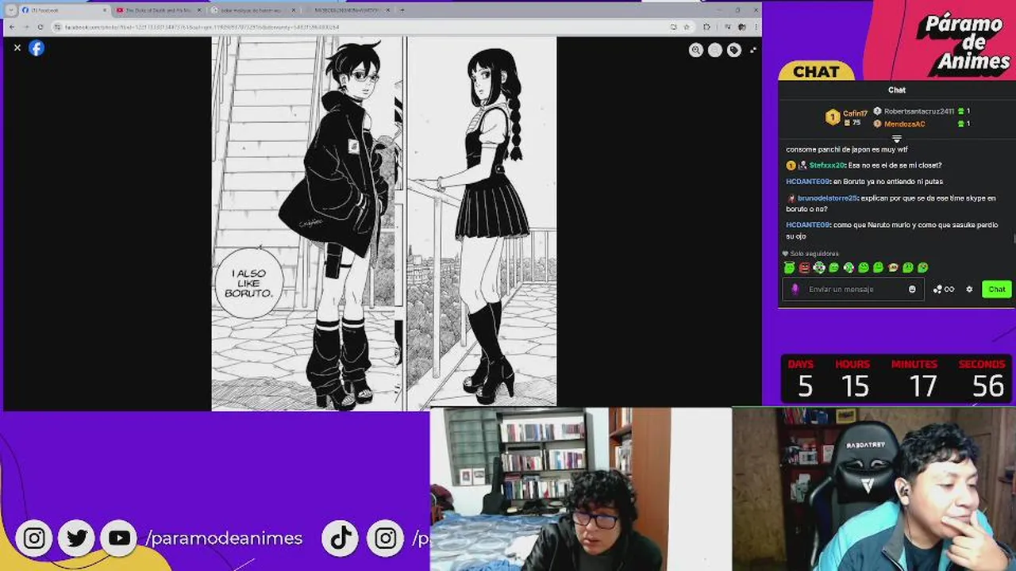
Task: Open chat settings gear
Action: 969,289
